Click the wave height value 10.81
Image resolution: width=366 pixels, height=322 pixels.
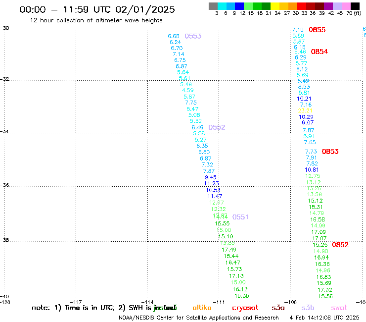[x=312, y=170]
